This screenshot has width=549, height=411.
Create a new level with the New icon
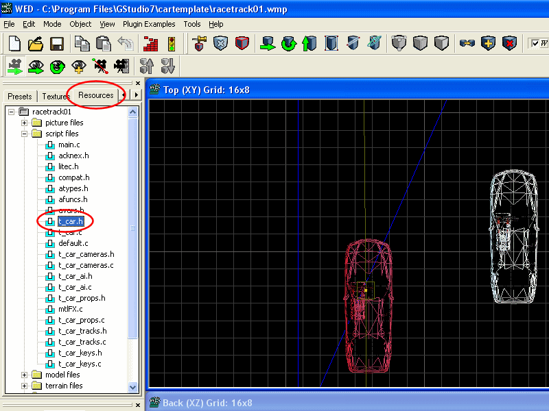click(x=14, y=44)
